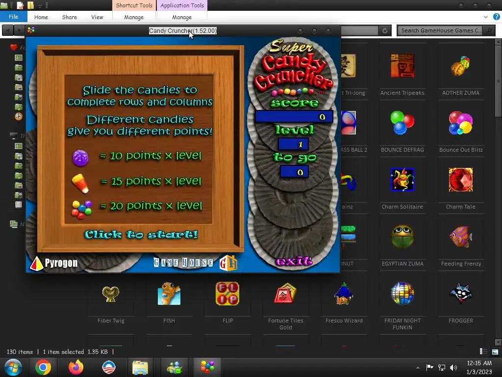Viewport: 502px width, 377px height.
Task: Click the Candy Cruncher title bar icon
Action: (x=31, y=30)
